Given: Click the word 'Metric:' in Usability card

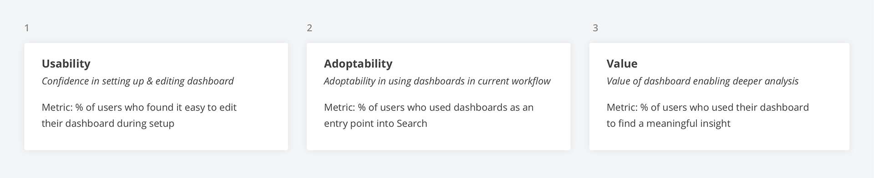Looking at the screenshot, I should (x=57, y=108).
